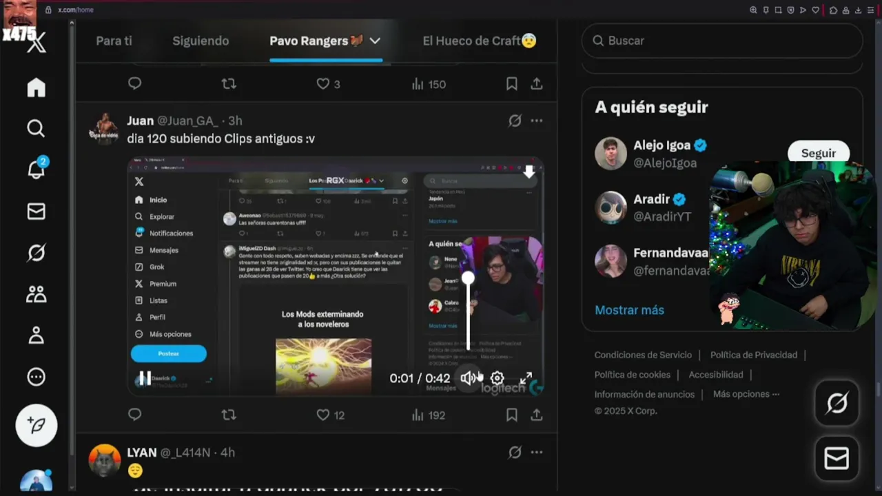Open browser downloads icon
Image resolution: width=882 pixels, height=496 pixels.
coord(858,10)
